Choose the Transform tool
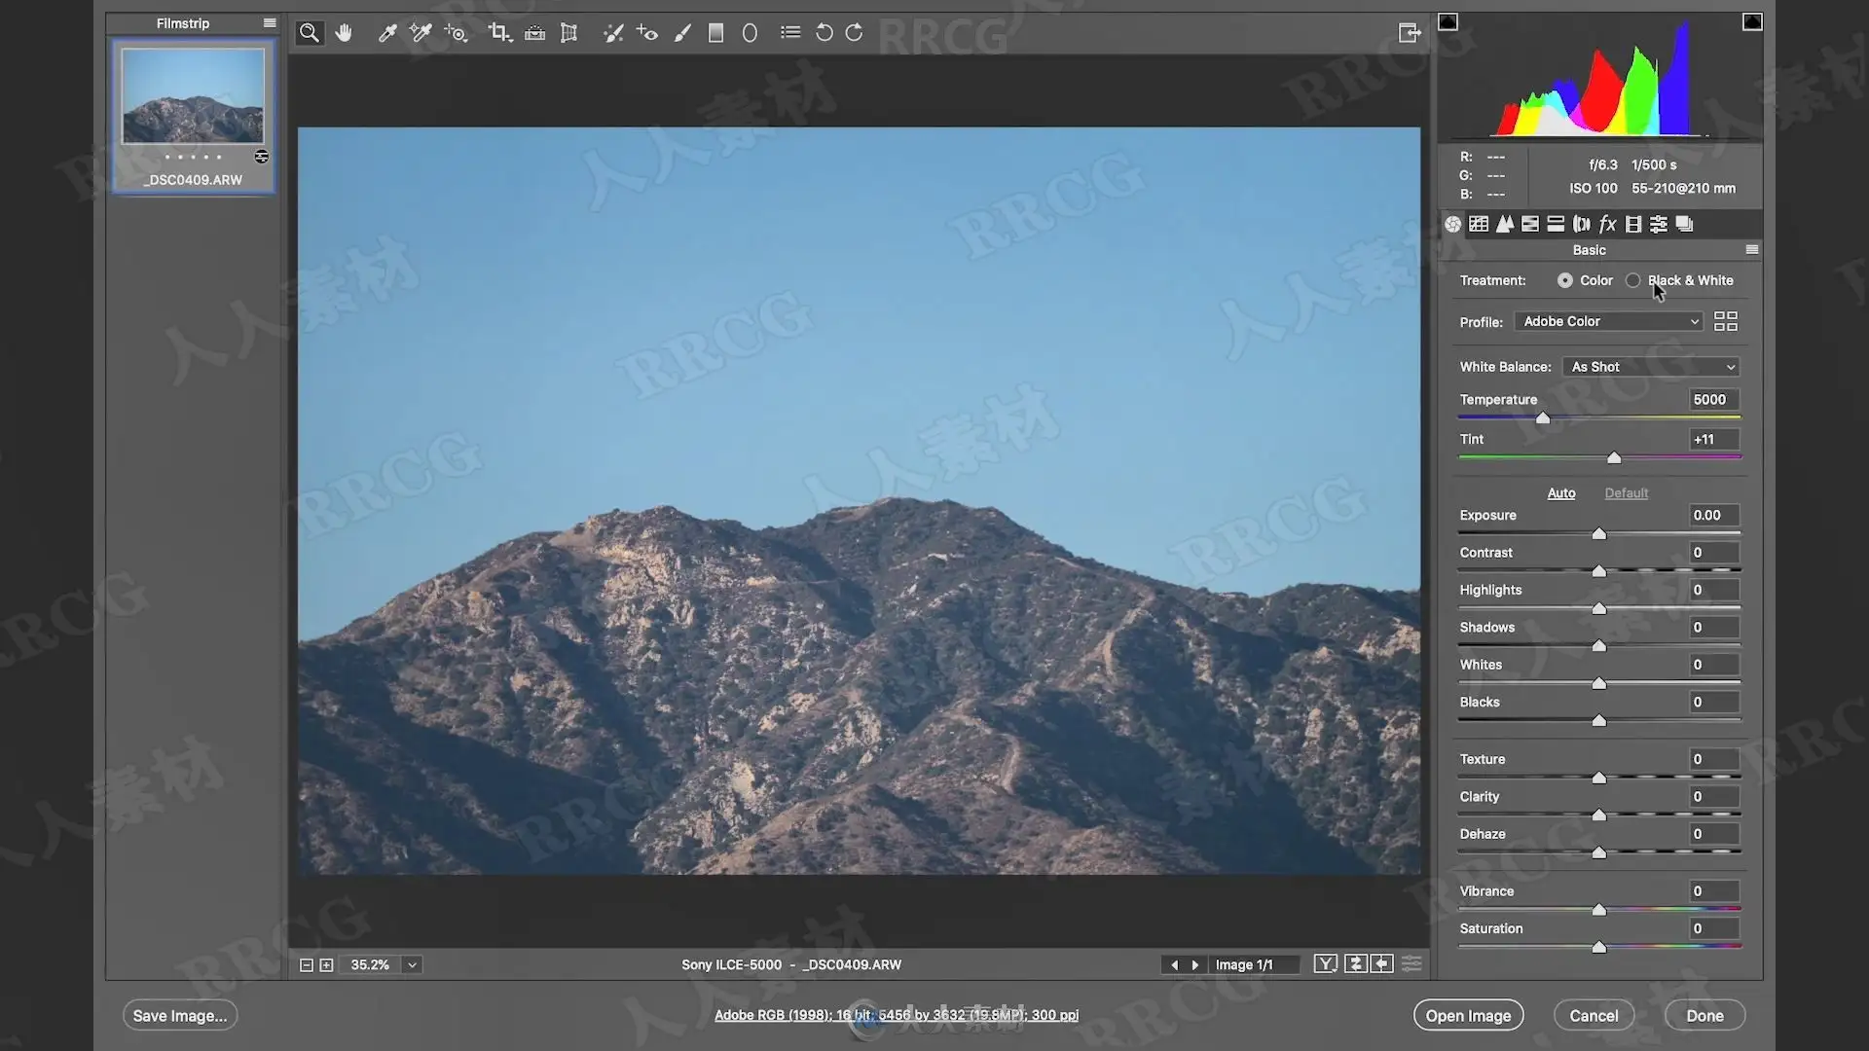 click(569, 33)
